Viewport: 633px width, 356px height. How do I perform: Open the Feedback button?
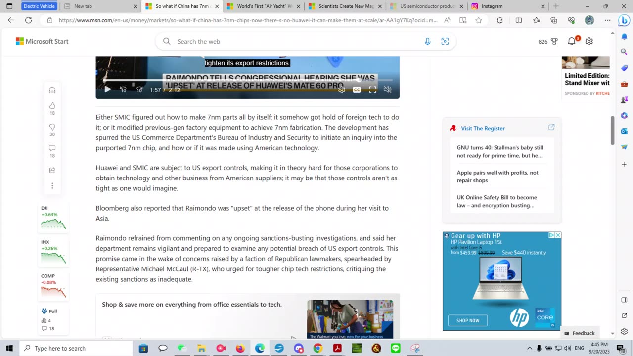point(580,333)
